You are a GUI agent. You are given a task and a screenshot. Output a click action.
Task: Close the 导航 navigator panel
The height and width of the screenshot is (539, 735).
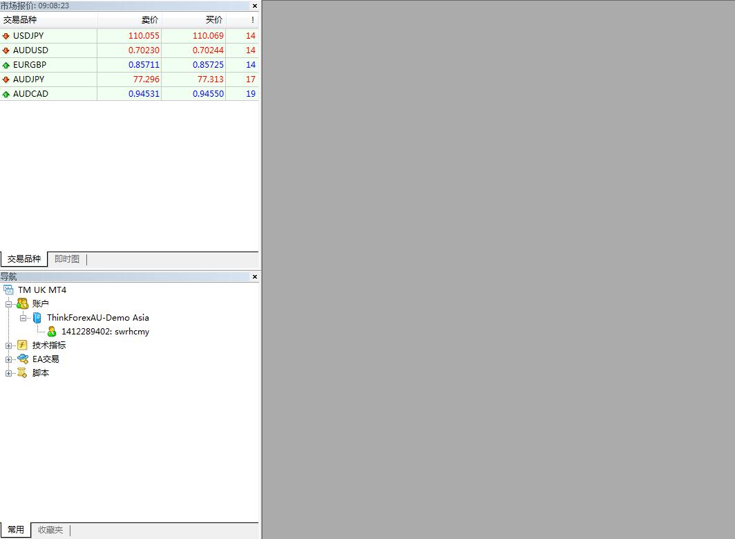coord(255,276)
